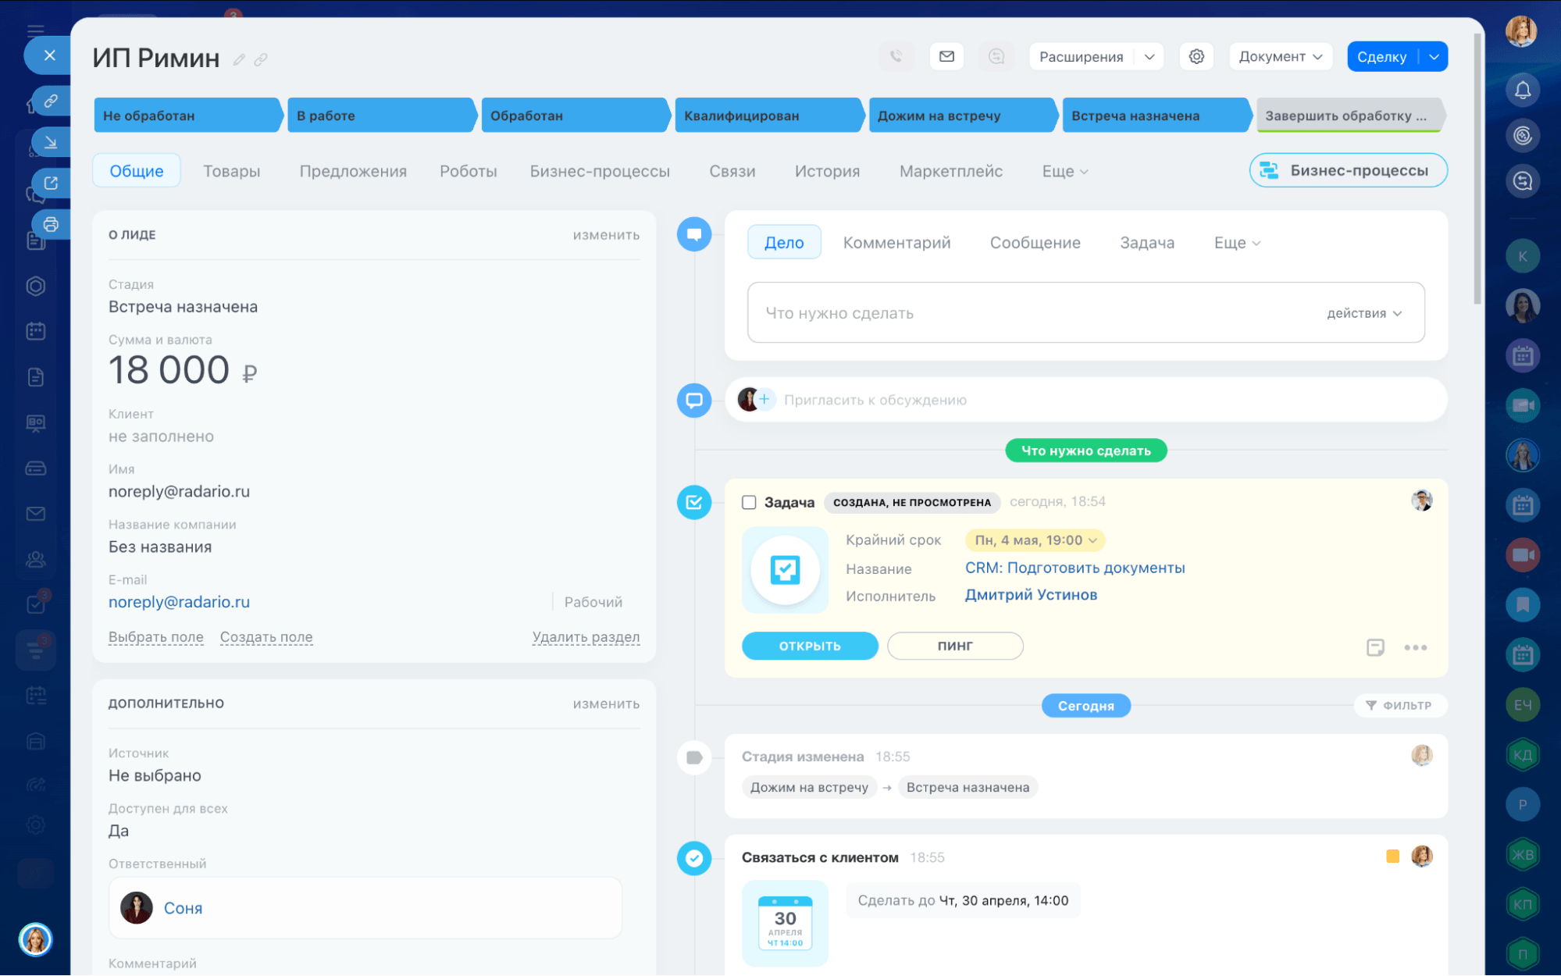Click ПИНГ button on task
This screenshot has width=1561, height=976.
(x=955, y=646)
